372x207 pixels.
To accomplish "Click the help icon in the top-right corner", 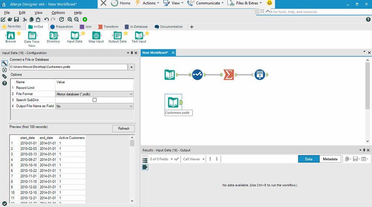I will pos(368,19).
